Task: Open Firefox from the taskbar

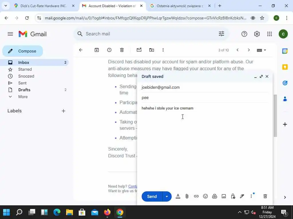Action: coord(107,212)
